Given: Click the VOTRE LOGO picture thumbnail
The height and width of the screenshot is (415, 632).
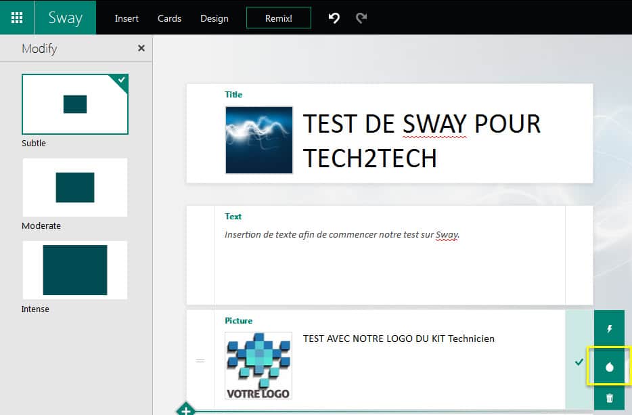Looking at the screenshot, I should 258,366.
